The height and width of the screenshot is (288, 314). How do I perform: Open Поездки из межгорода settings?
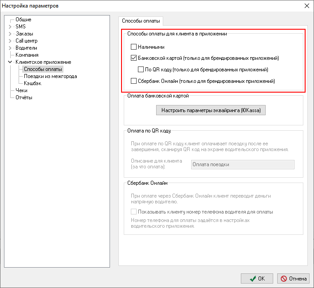tap(50, 76)
